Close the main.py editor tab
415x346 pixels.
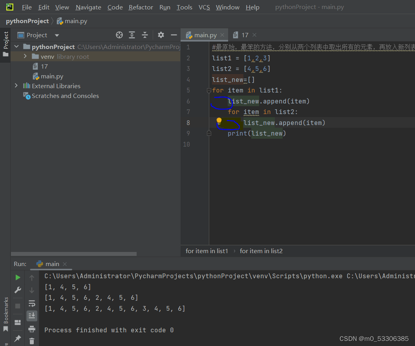222,35
